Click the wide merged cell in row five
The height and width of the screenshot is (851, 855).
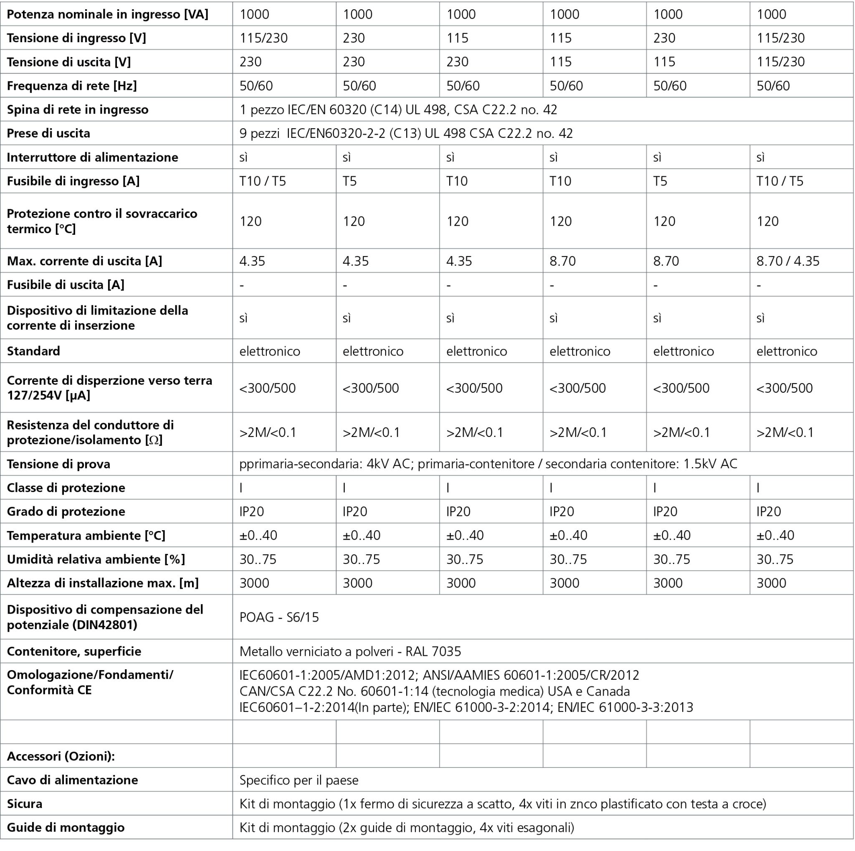[x=543, y=109]
